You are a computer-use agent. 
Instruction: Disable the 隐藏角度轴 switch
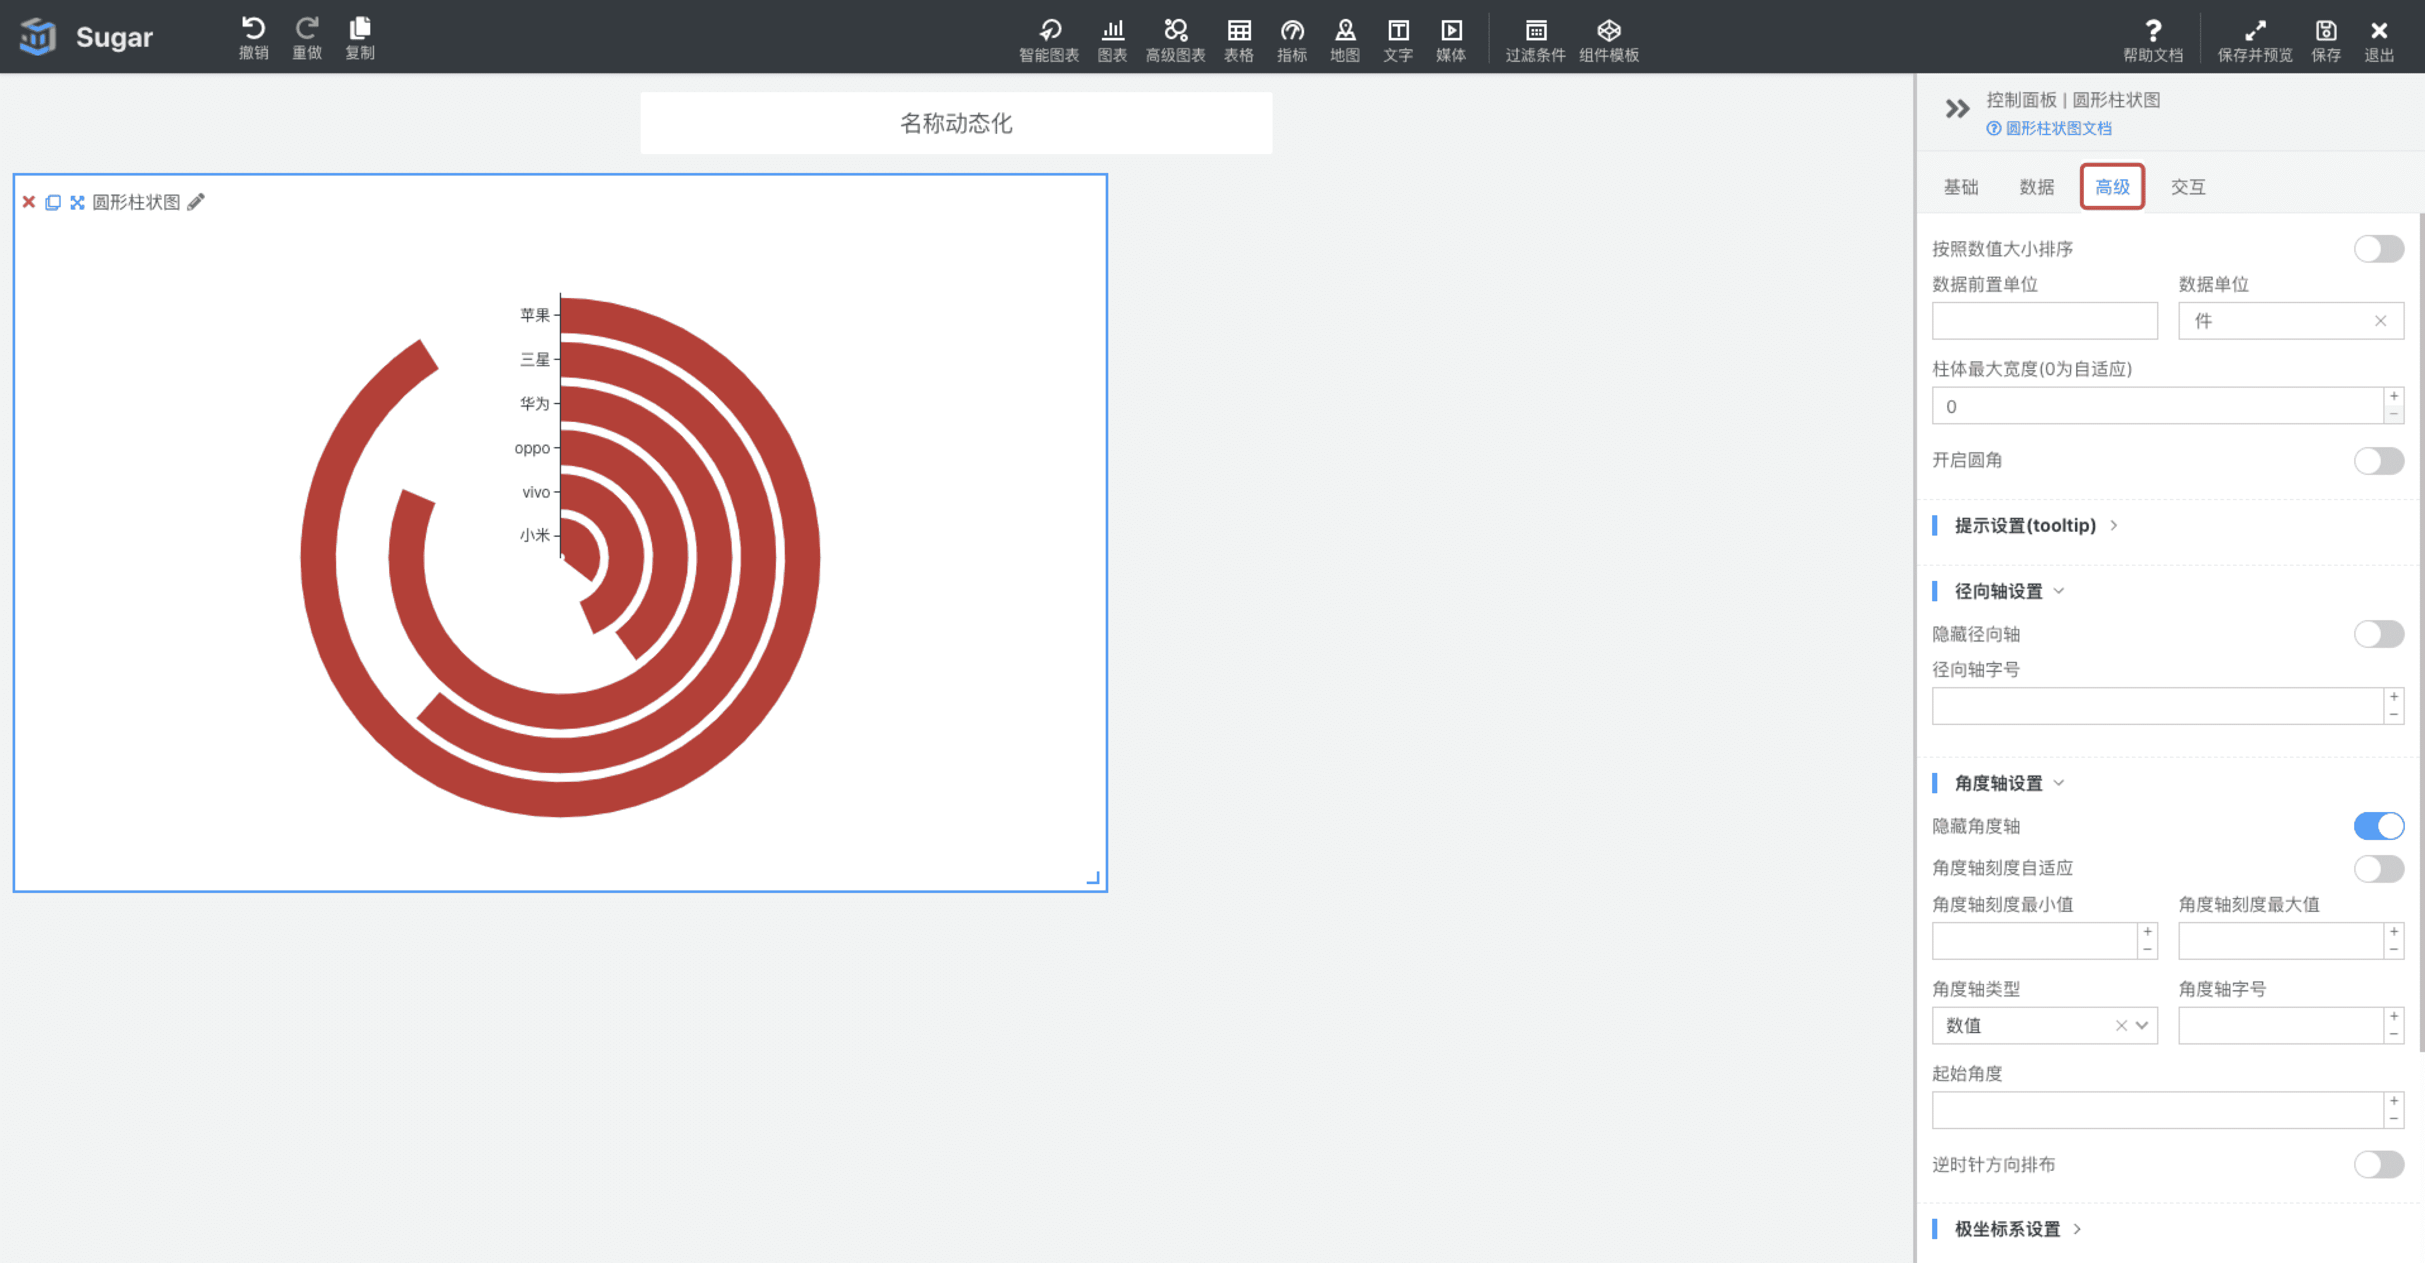(x=2378, y=825)
